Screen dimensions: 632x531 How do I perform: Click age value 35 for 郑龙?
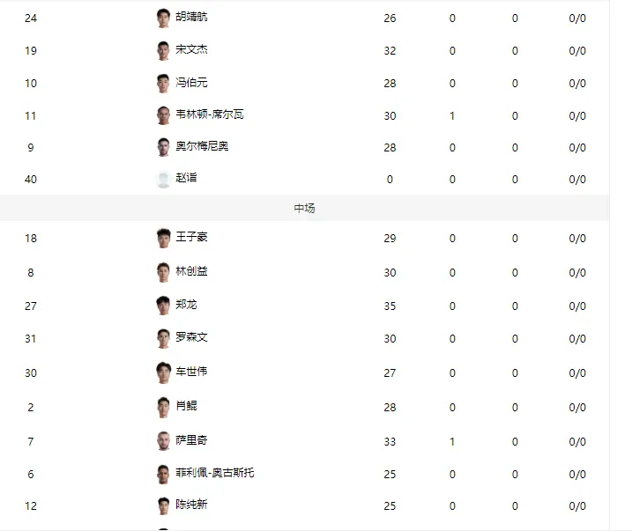point(390,306)
